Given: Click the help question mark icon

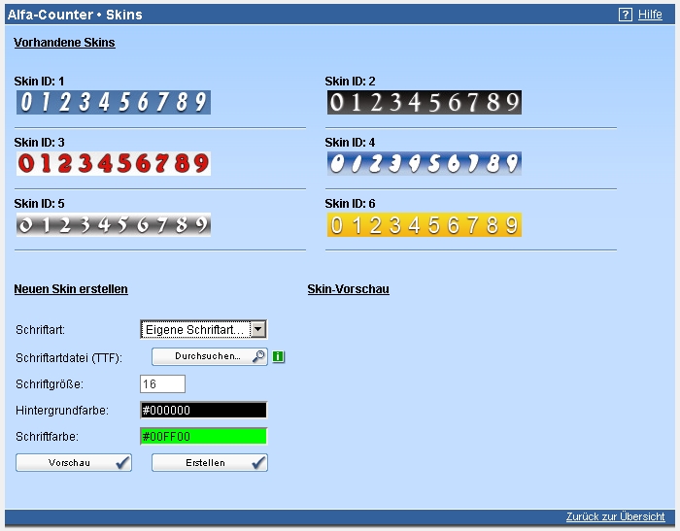Looking at the screenshot, I should coord(626,15).
